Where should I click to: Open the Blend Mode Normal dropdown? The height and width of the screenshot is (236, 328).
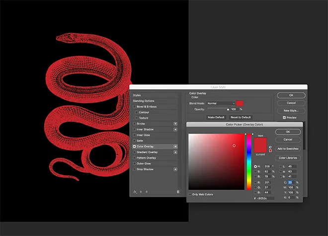click(x=221, y=104)
